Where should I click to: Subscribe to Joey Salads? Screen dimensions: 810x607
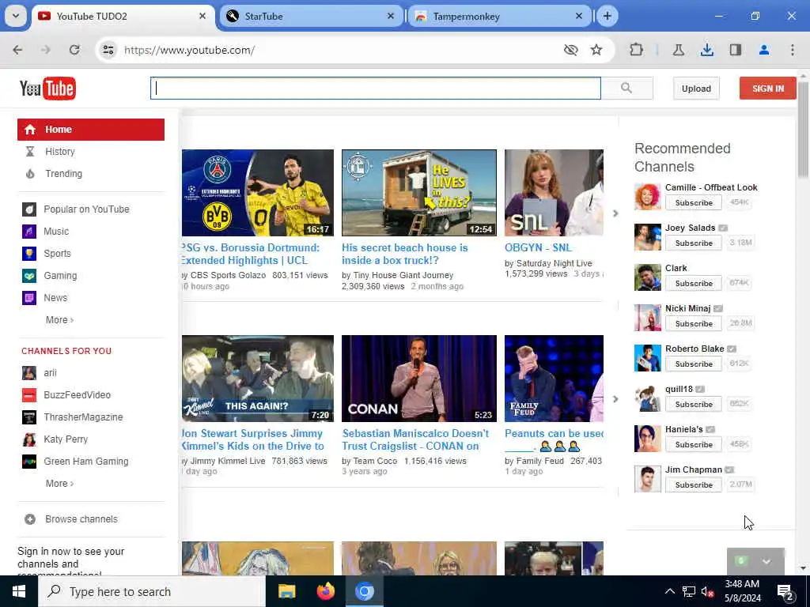point(694,243)
